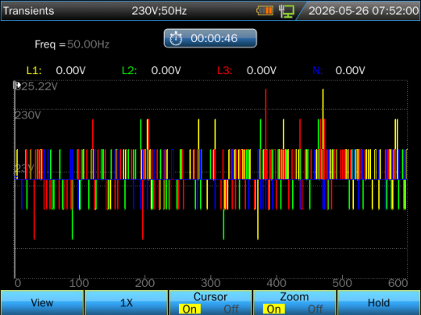The width and height of the screenshot is (421, 315).
Task: Click the stopwatch icon in timer
Action: pyautogui.click(x=176, y=38)
